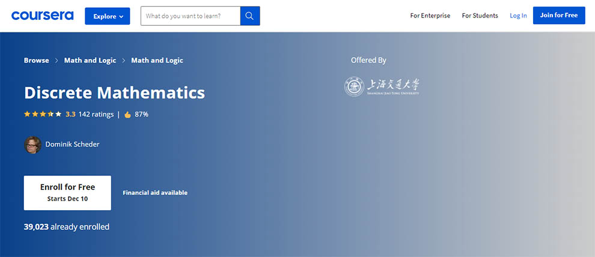Open Dominik Scheder's profile photo

tap(32, 145)
